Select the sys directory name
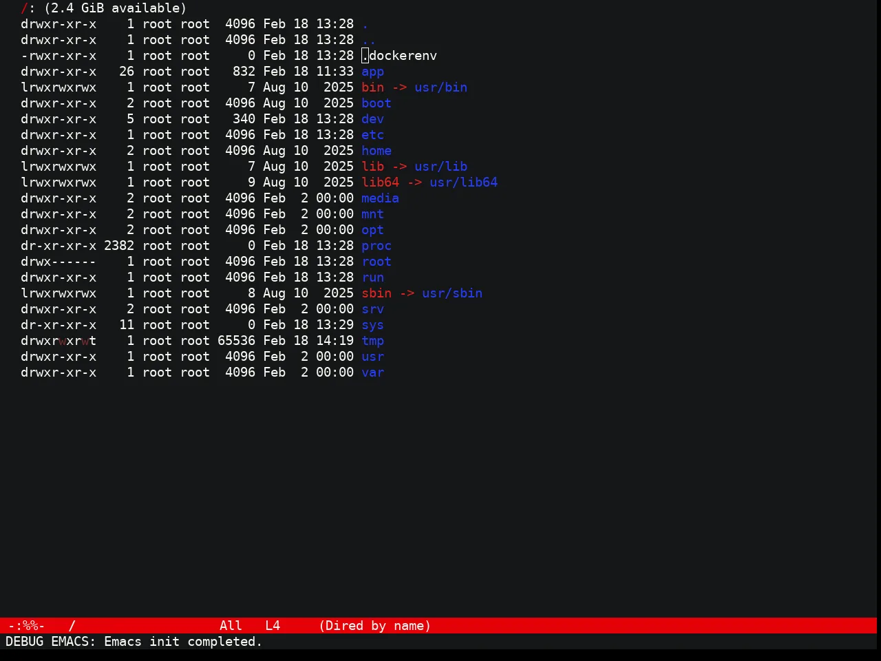Viewport: 881px width, 661px height. point(372,325)
